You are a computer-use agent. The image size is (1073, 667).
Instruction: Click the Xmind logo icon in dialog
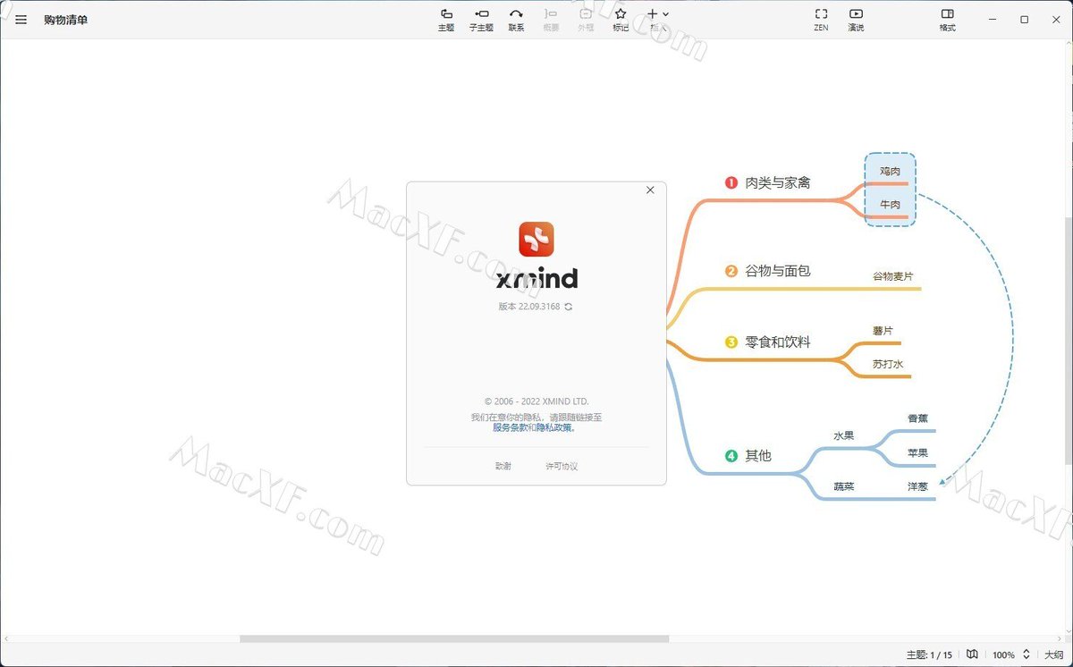tap(536, 239)
